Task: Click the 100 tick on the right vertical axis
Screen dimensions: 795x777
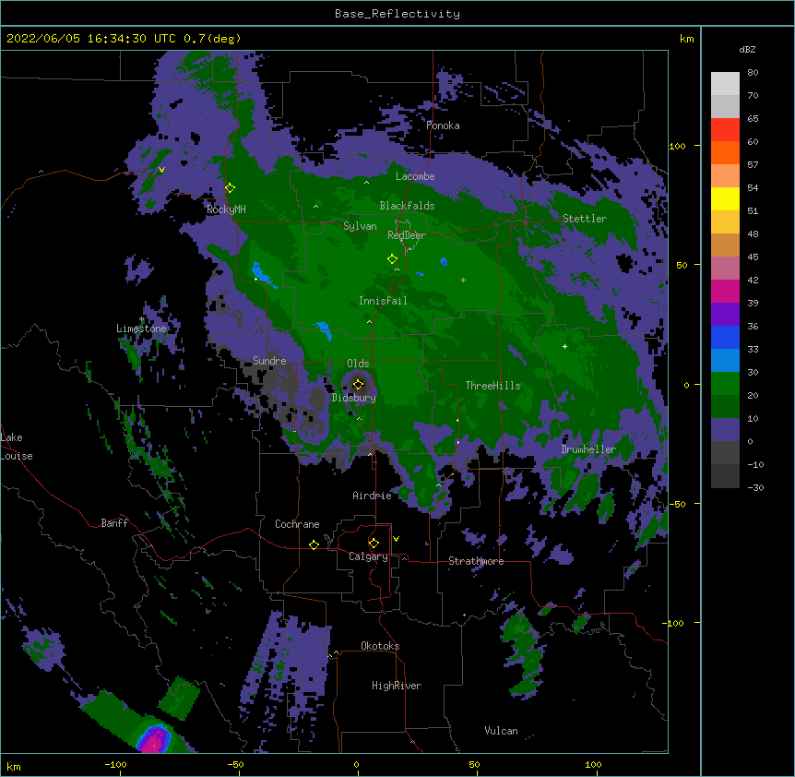Action: click(x=677, y=146)
